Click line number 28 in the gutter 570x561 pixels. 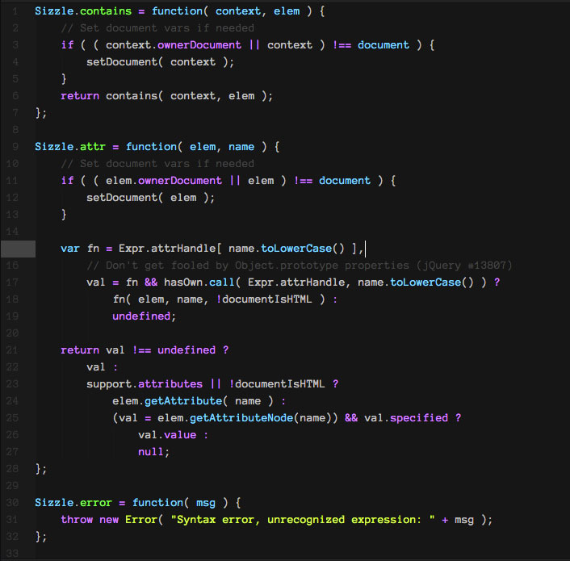pos(12,469)
